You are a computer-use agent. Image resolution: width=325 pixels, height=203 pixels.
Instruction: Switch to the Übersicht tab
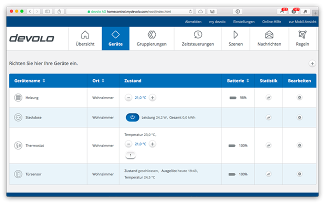85,39
